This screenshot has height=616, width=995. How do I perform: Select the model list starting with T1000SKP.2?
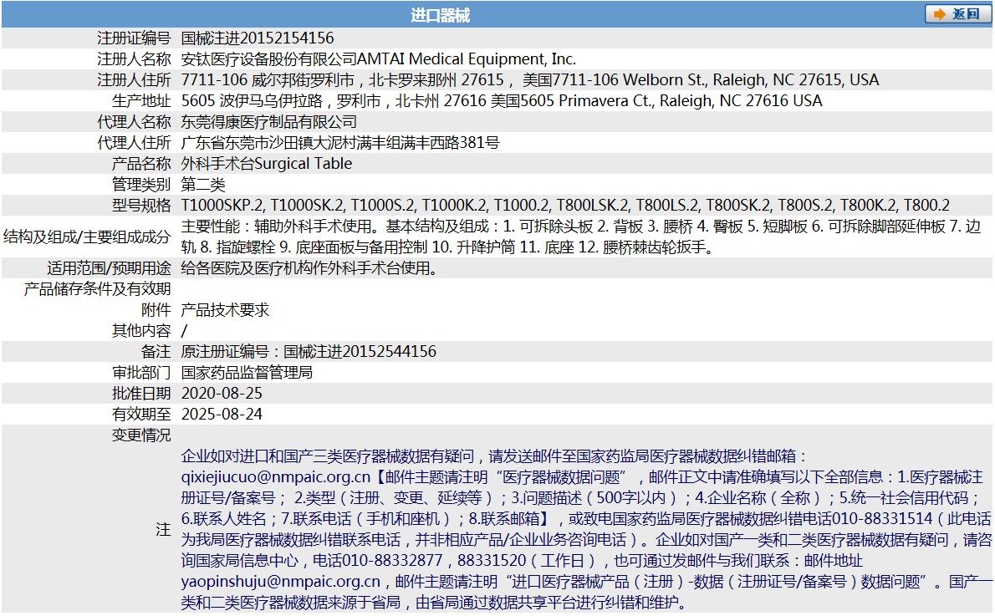(x=565, y=206)
